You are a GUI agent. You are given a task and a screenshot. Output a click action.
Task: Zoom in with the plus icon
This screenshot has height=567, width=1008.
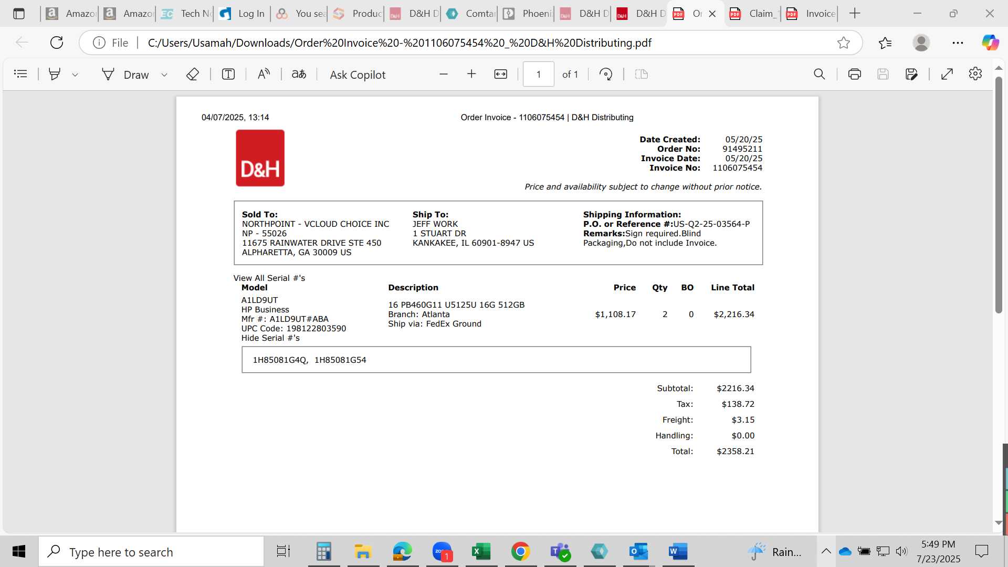point(471,74)
